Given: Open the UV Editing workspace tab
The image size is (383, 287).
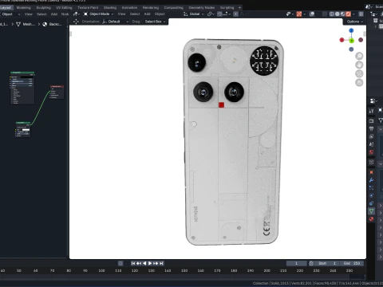Looking at the screenshot, I should click(x=64, y=8).
